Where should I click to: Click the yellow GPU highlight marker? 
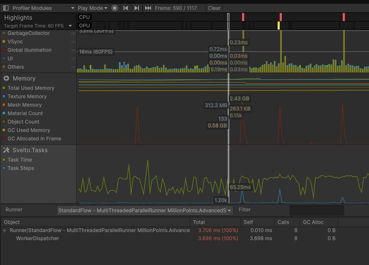pyautogui.click(x=278, y=26)
